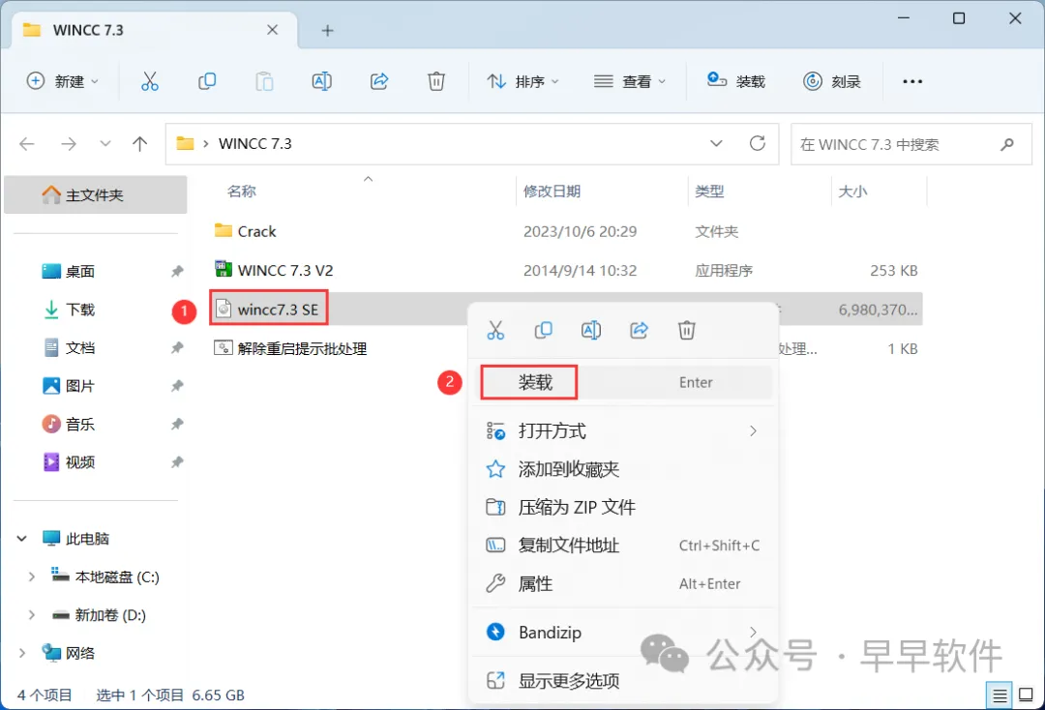The width and height of the screenshot is (1045, 710).
Task: Unpin 音乐 from quick access
Action: (177, 425)
